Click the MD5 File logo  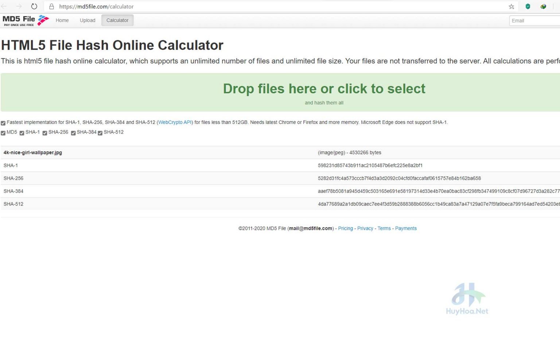coord(26,20)
